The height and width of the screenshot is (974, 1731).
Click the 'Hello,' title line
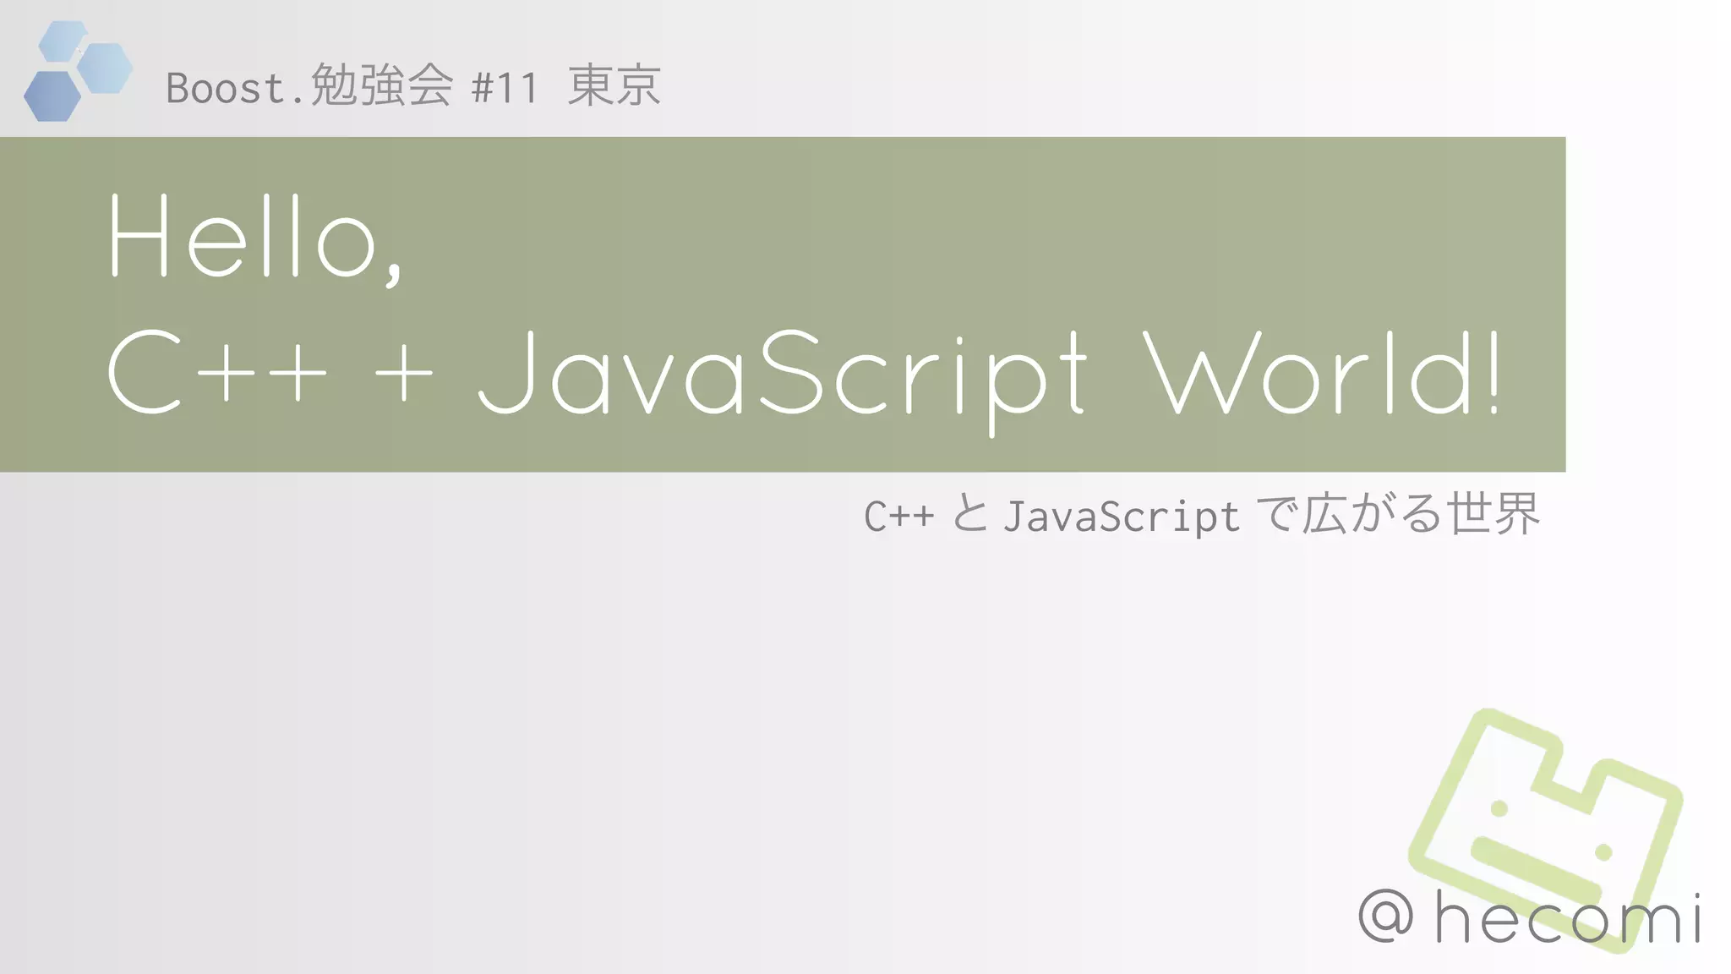tap(256, 238)
